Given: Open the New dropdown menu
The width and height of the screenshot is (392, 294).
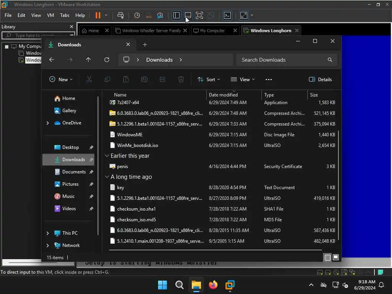Looking at the screenshot, I should [x=61, y=80].
